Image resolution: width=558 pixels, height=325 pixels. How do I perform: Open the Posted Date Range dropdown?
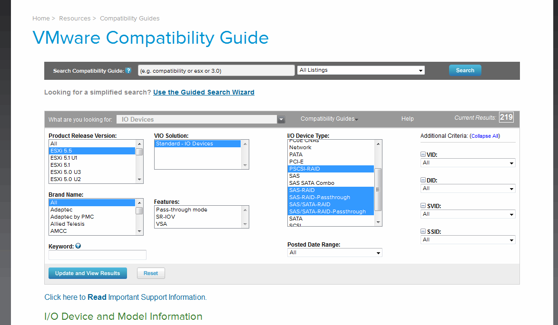click(334, 252)
